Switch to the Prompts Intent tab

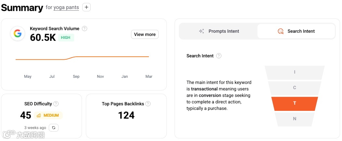tap(219, 31)
